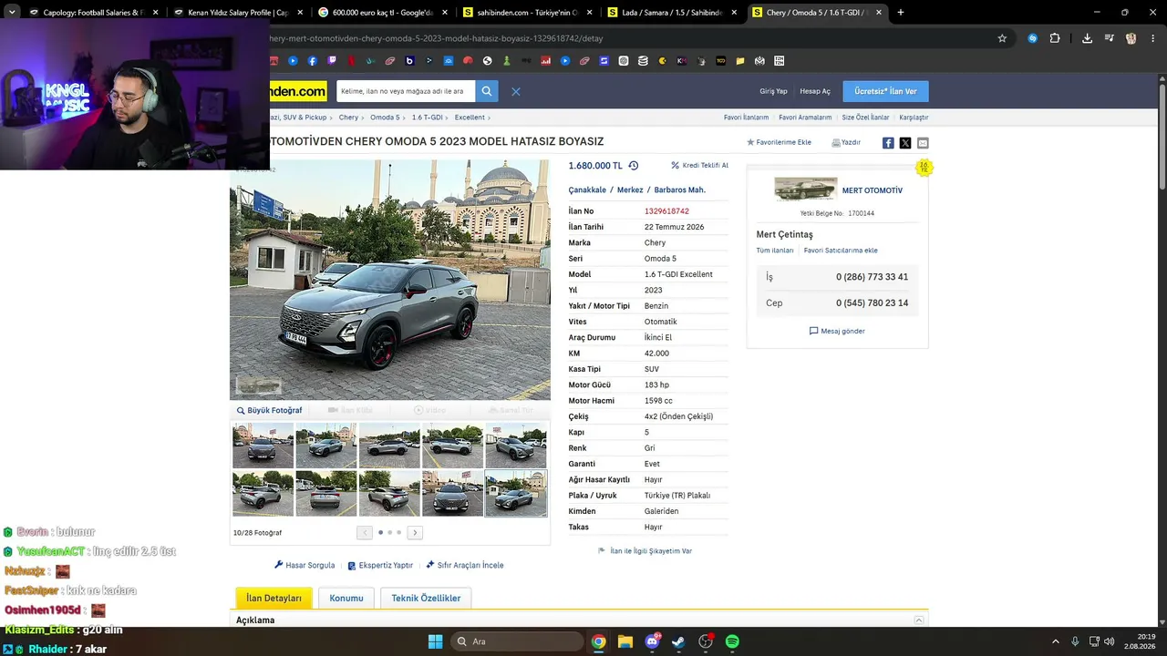Viewport: 1167px width, 656px height.
Task: Open Tüm ilanları of the seller
Action: coord(775,251)
